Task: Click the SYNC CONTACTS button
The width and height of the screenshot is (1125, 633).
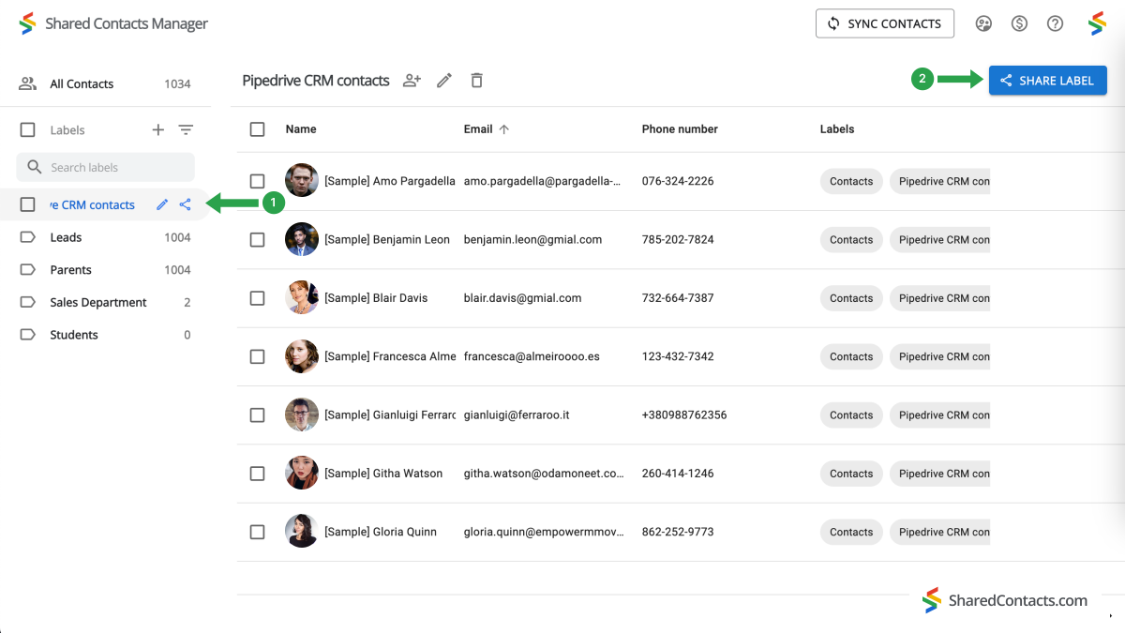Action: [x=885, y=23]
